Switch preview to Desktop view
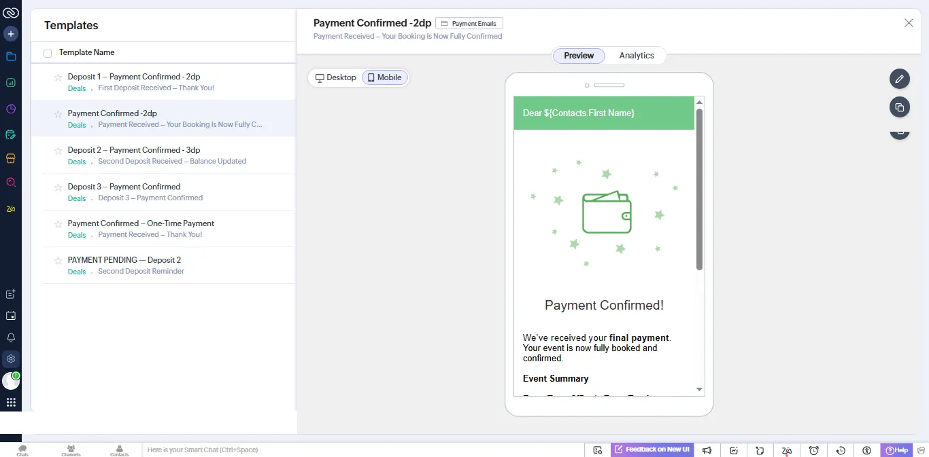This screenshot has width=929, height=457. pyautogui.click(x=336, y=77)
